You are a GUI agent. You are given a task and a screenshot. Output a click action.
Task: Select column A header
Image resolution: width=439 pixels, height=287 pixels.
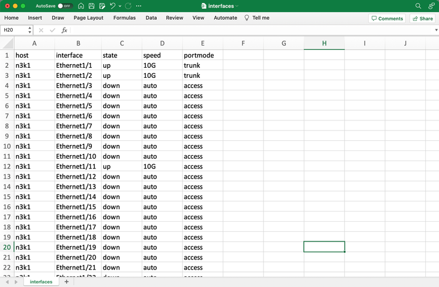pyautogui.click(x=34, y=43)
